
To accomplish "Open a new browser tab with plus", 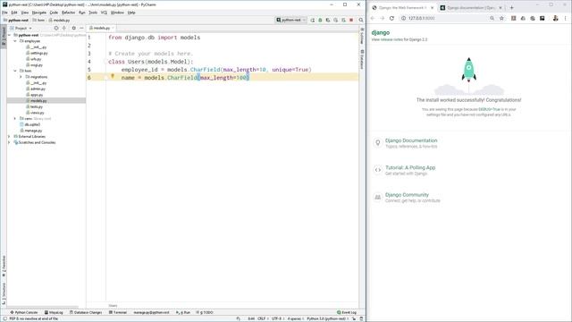I will (511, 8).
